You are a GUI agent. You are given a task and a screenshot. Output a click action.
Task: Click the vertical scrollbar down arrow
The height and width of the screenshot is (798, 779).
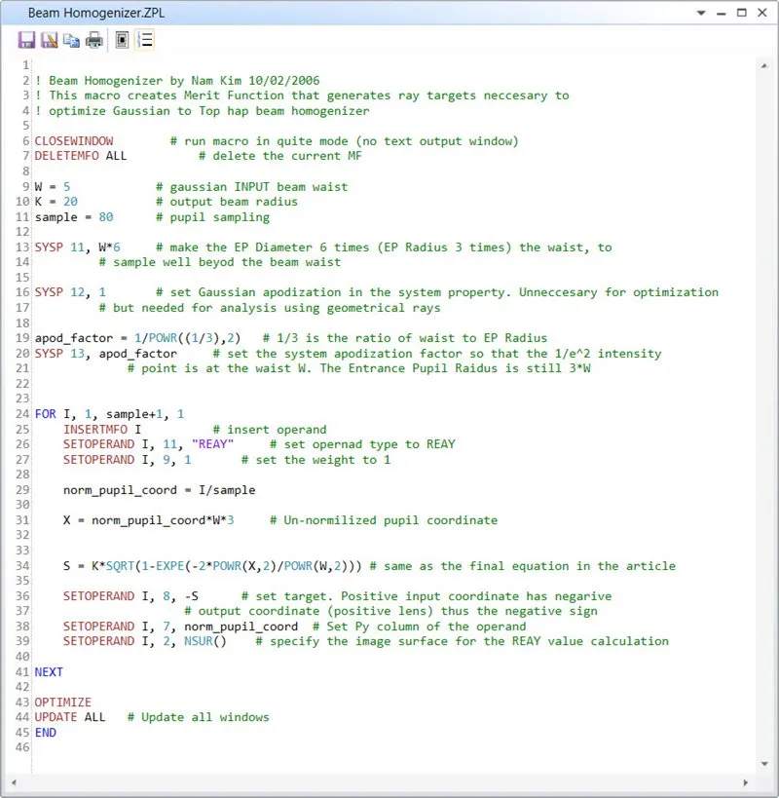pyautogui.click(x=766, y=765)
